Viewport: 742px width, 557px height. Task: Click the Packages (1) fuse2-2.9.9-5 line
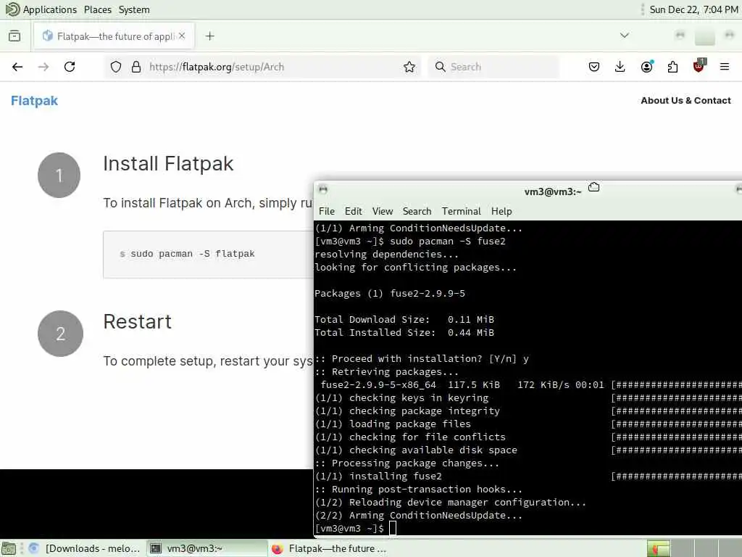(390, 293)
